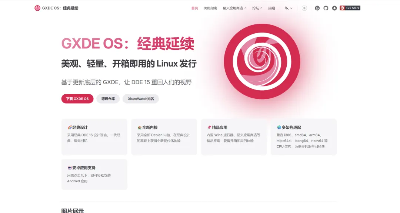The width and height of the screenshot is (400, 213).
Task: Click the 125 Stars Gitee badge
Action: [350, 8]
